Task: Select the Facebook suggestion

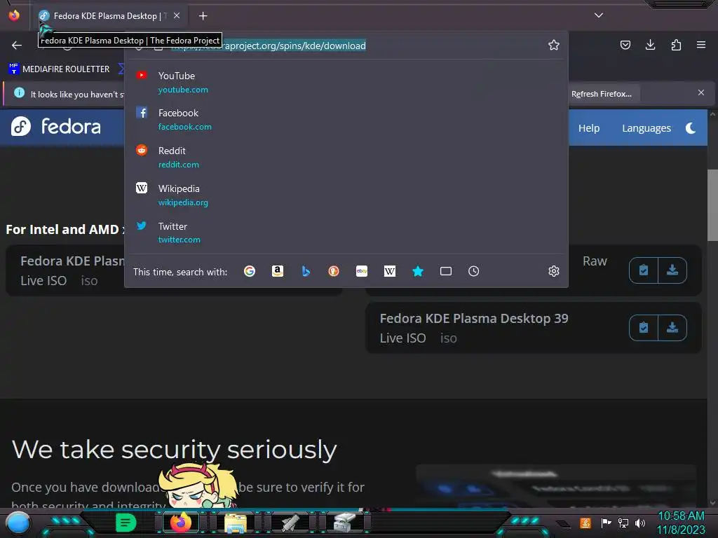Action: pyautogui.click(x=346, y=119)
